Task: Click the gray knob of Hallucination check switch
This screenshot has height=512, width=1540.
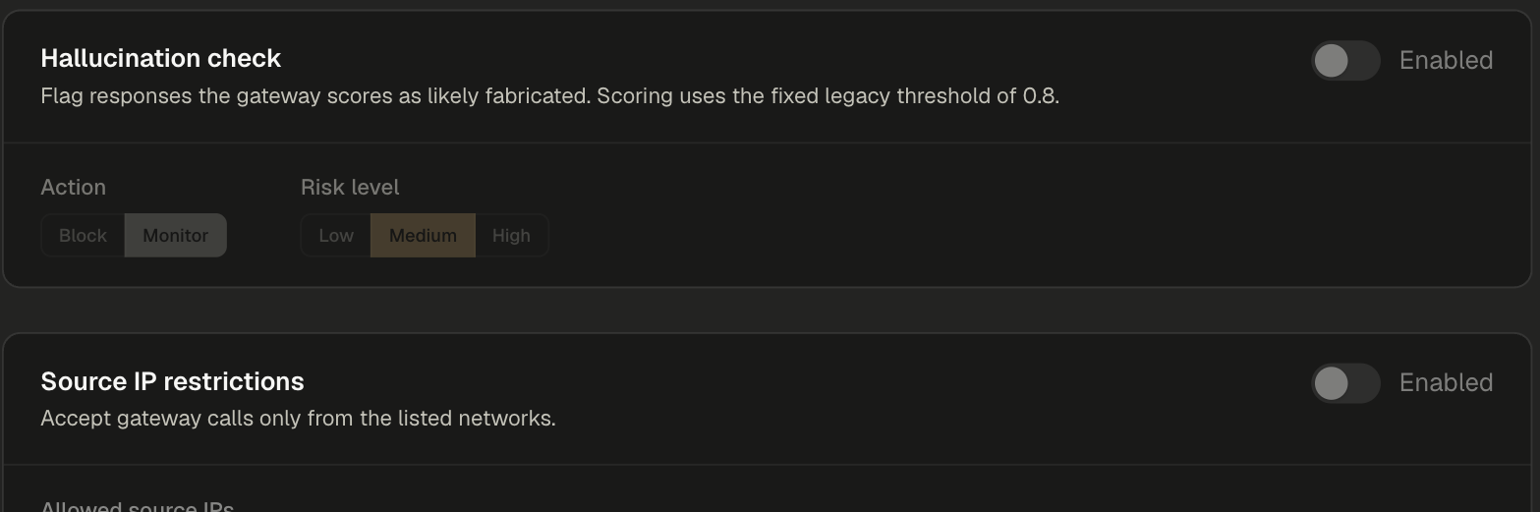Action: [1331, 61]
